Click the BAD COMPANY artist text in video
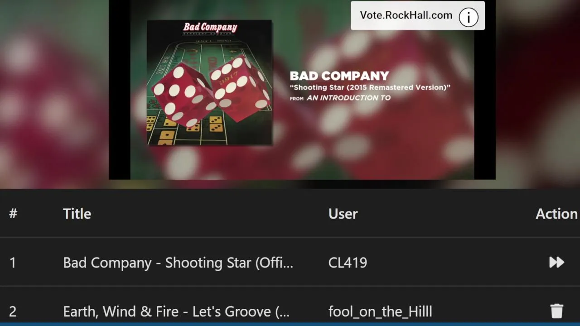 tap(339, 76)
